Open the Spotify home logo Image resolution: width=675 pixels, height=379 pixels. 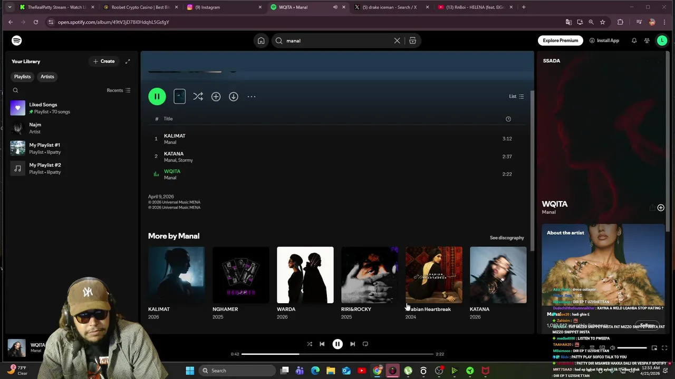point(17,41)
